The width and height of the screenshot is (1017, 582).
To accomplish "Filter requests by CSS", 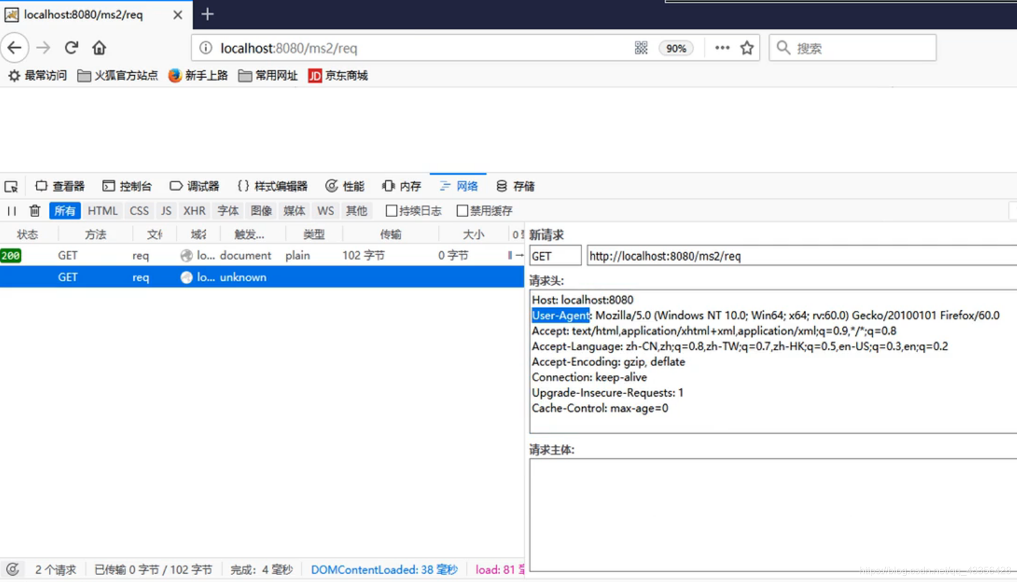I will click(x=139, y=211).
